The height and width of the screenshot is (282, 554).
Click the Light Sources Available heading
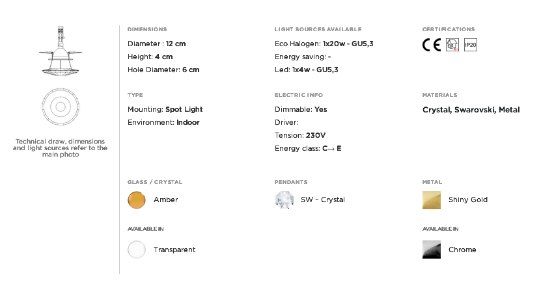click(318, 29)
